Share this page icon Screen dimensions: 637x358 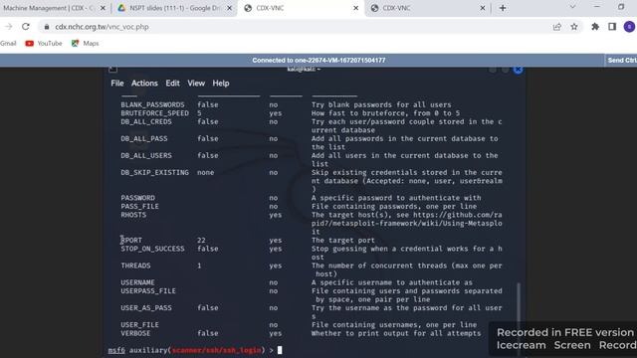(x=557, y=27)
